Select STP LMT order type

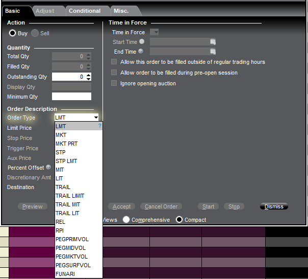(x=79, y=161)
